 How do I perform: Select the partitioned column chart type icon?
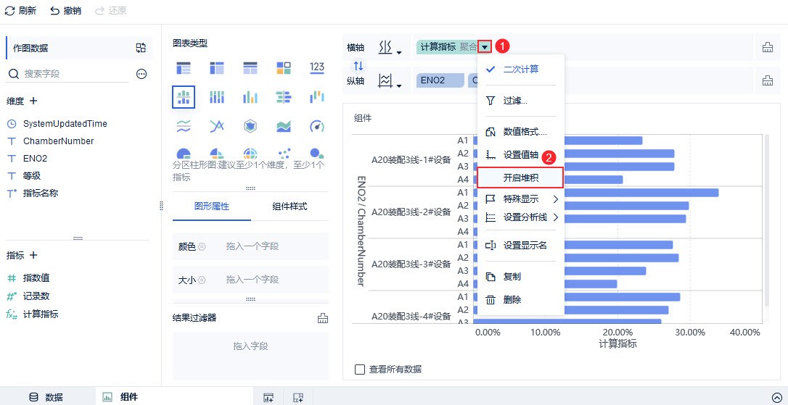pos(183,97)
